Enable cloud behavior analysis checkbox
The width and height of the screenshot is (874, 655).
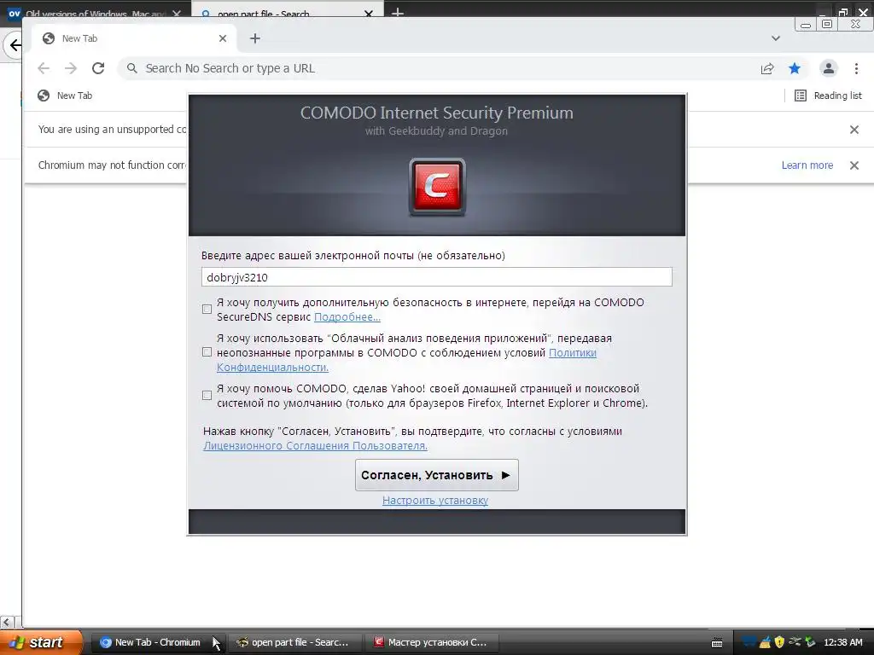pyautogui.click(x=207, y=352)
